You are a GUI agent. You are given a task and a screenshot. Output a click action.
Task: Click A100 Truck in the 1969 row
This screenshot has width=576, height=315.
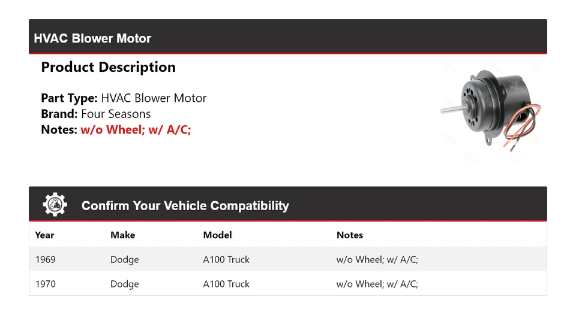click(x=226, y=259)
